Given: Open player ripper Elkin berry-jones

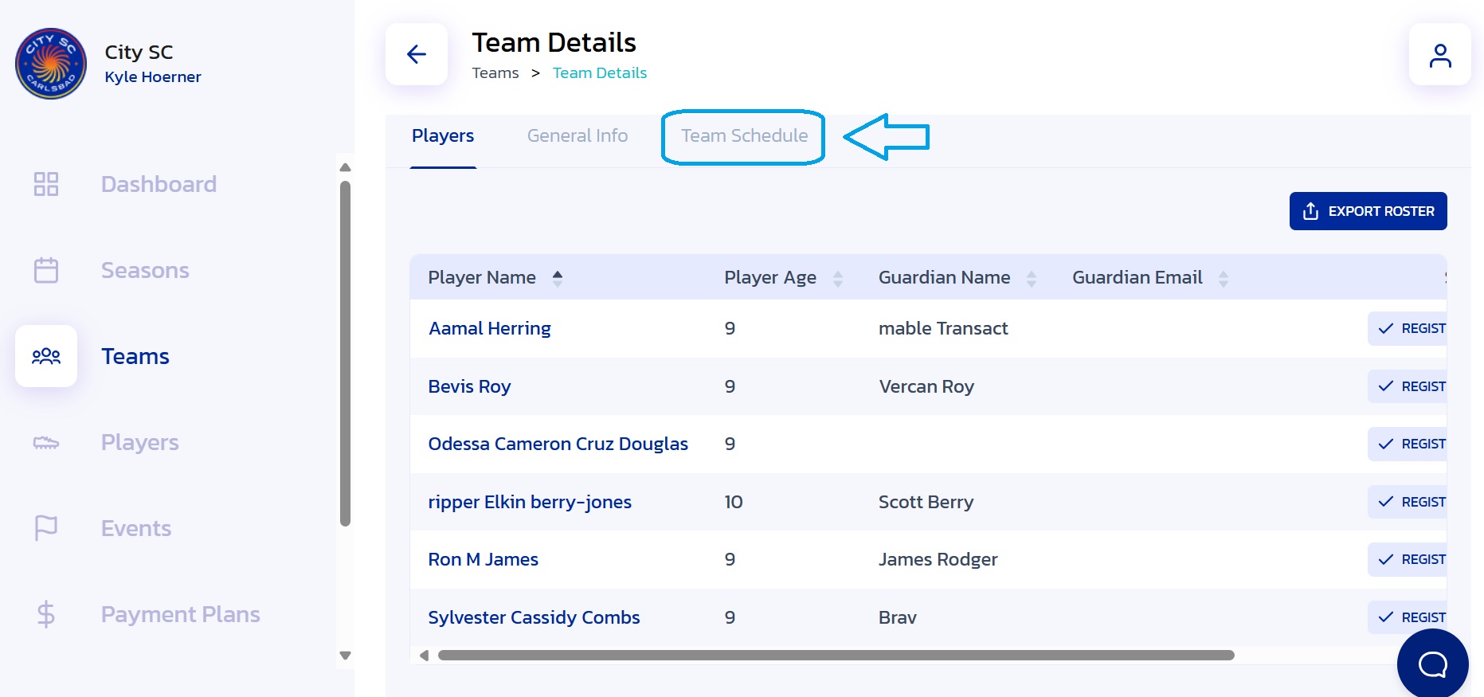Looking at the screenshot, I should pyautogui.click(x=530, y=502).
